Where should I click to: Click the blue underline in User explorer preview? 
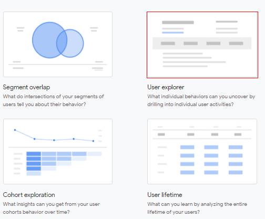point(172,33)
